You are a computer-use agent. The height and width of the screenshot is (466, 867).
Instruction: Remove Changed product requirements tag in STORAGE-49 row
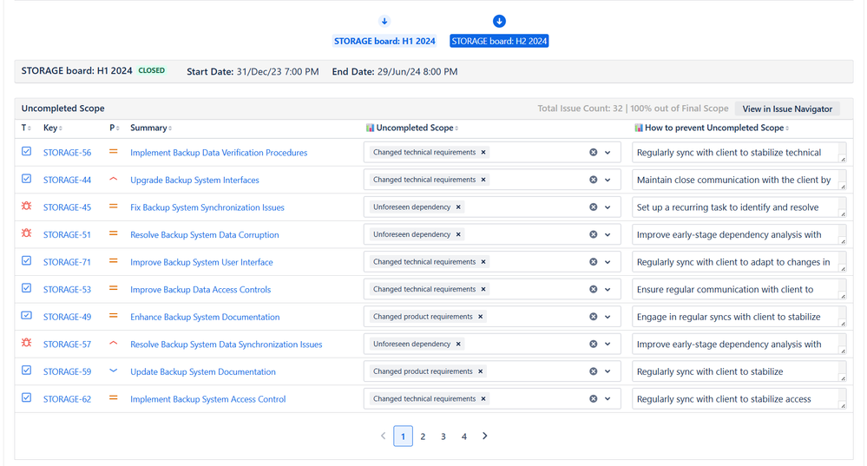tap(481, 316)
